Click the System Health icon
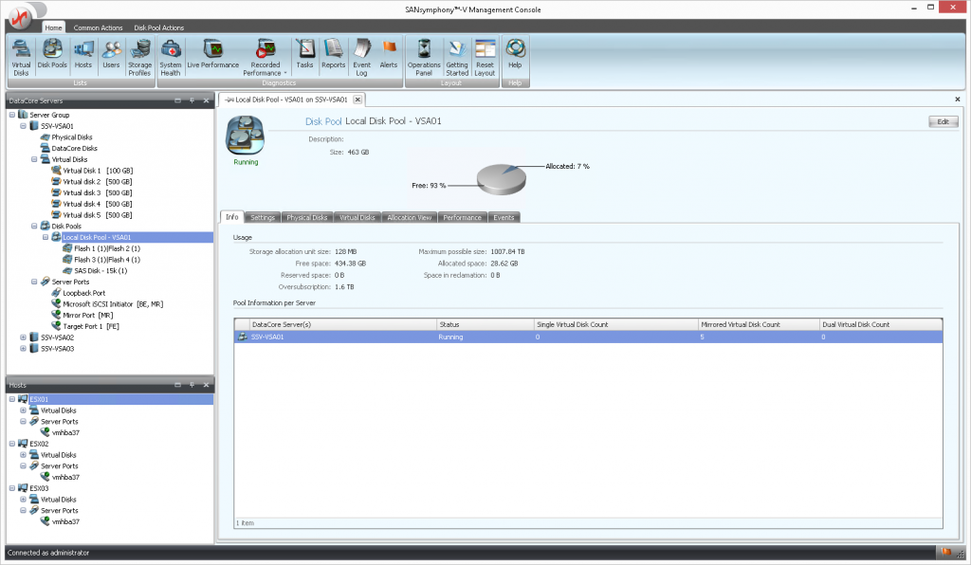This screenshot has height=565, width=971. [x=171, y=55]
